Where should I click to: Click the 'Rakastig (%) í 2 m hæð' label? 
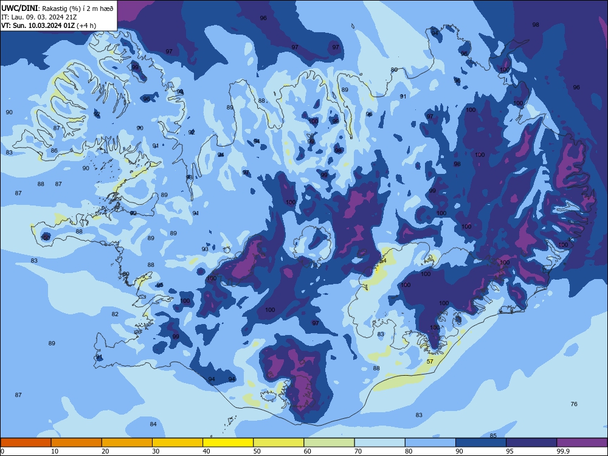pos(78,9)
